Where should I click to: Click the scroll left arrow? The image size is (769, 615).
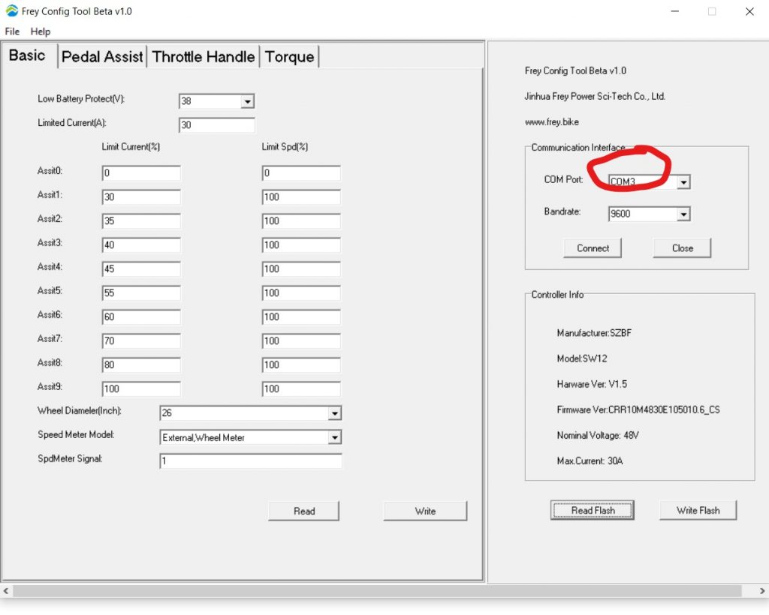tap(6, 591)
